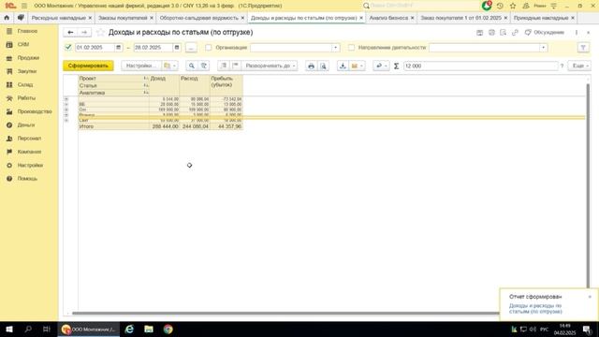Close the Отчет сформирован notification
Viewport: 599px width, 337px height.
(590, 297)
